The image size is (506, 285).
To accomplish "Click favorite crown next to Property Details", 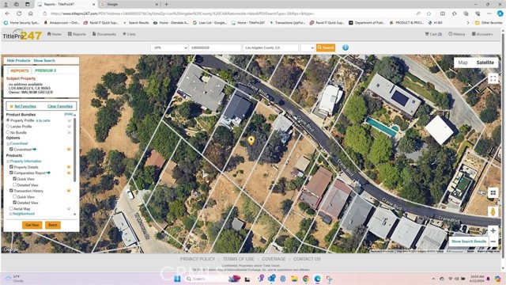I will pyautogui.click(x=69, y=167).
